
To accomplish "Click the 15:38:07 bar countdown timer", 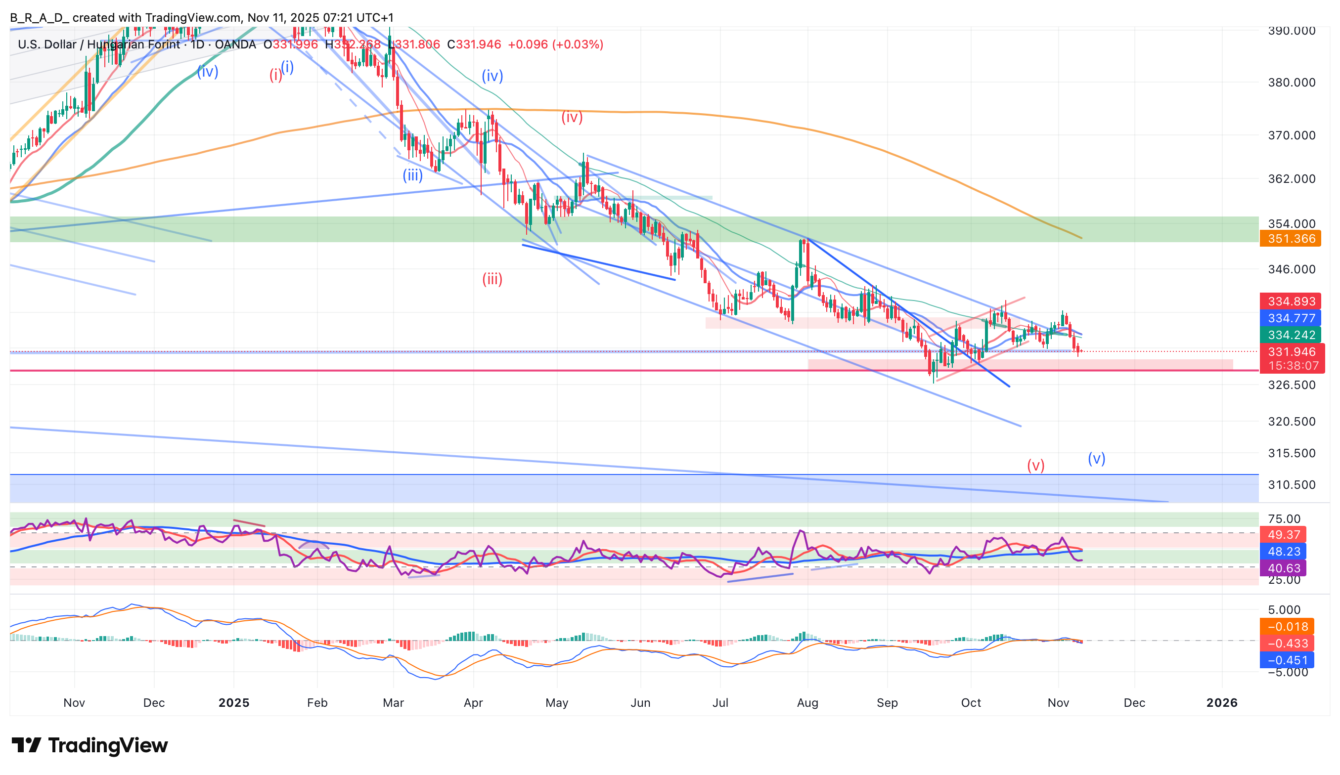I will click(x=1292, y=366).
